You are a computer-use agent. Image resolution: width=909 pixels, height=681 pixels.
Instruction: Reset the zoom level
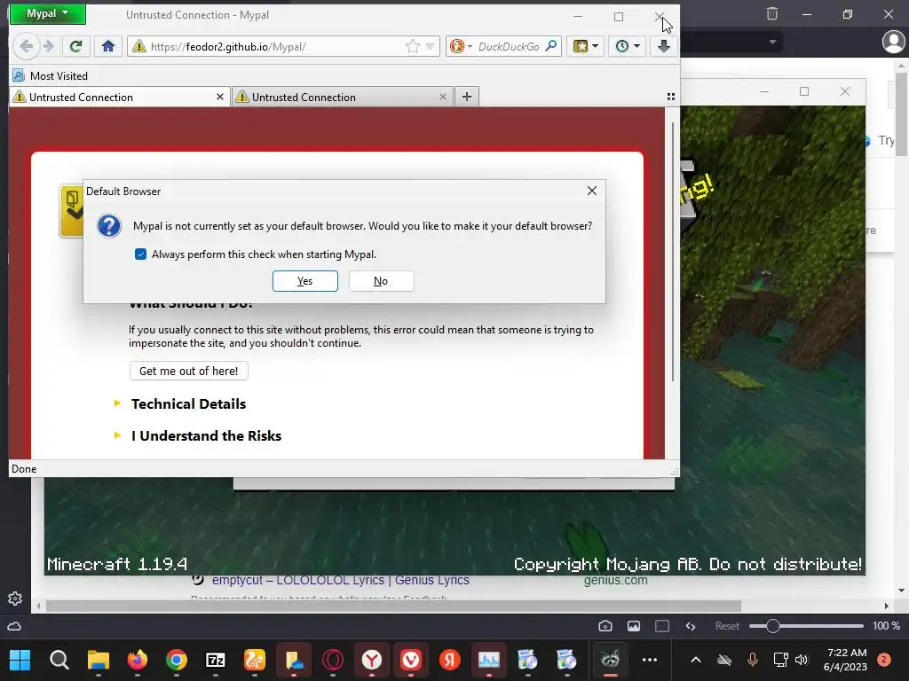727,626
